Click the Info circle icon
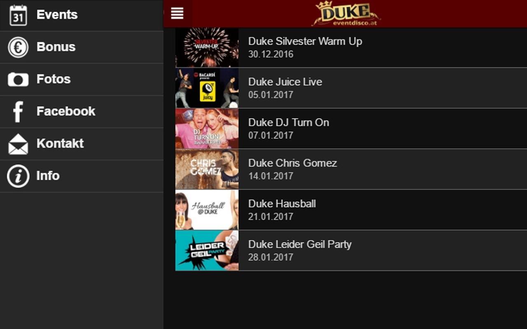527x329 pixels. tap(18, 176)
